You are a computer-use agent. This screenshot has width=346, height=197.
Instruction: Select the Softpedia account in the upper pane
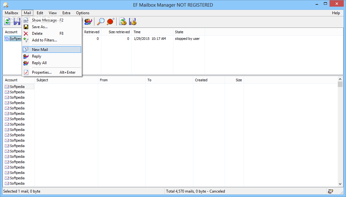(13, 39)
